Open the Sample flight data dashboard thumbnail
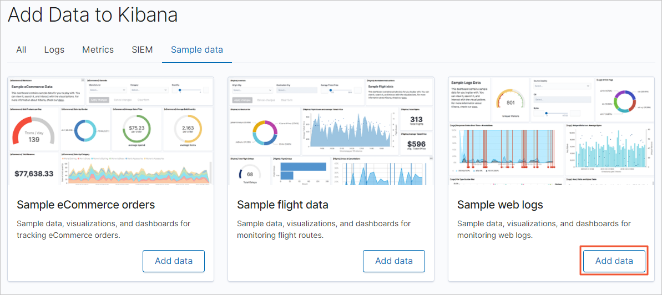This screenshot has height=295, width=662. coord(331,131)
